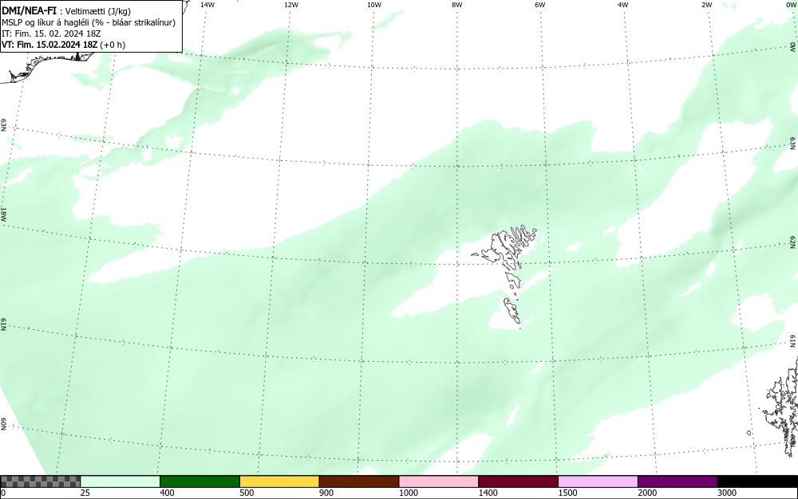Click the 8W longitude label
Viewport: 798px width, 499px height.
coord(457,5)
